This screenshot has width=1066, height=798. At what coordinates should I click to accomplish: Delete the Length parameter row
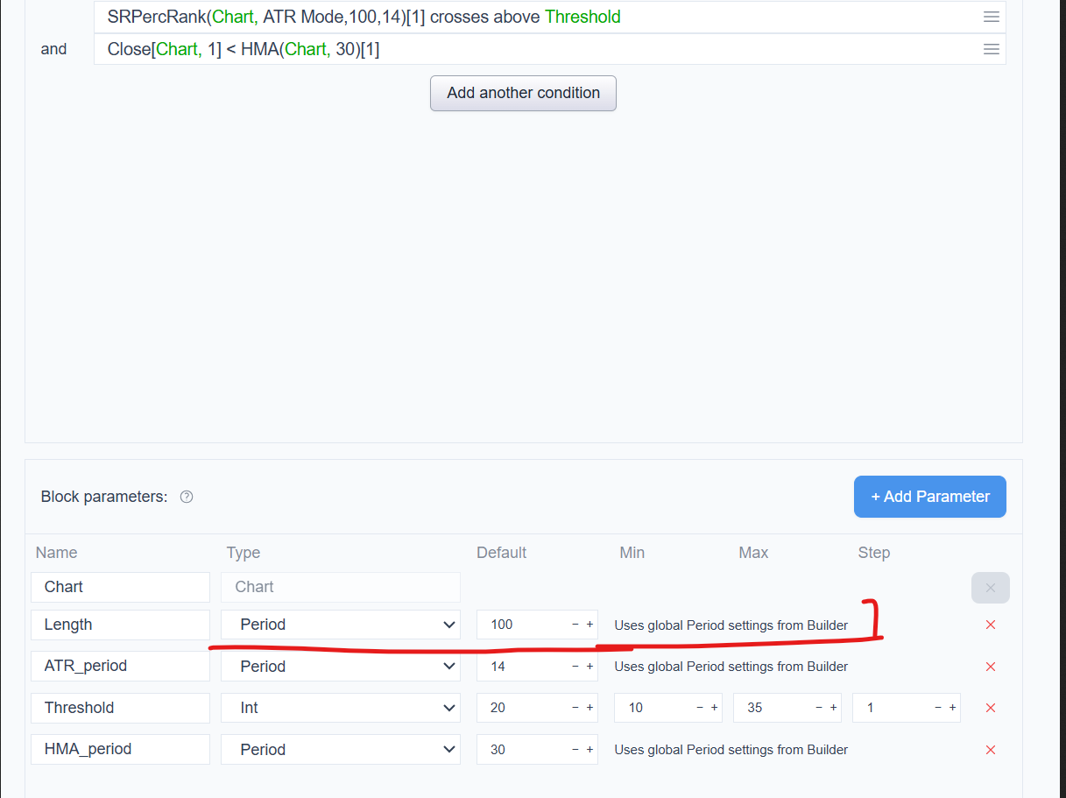(x=991, y=625)
